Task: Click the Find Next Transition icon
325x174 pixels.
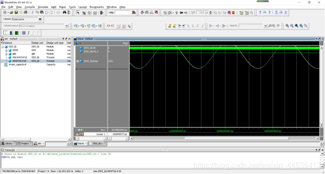Action: point(184,26)
